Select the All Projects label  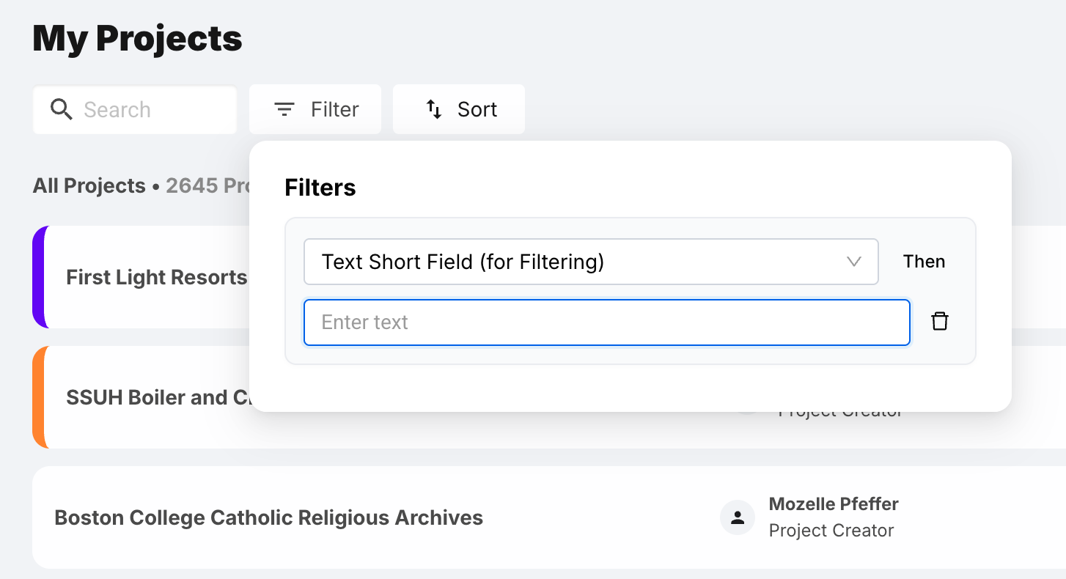click(89, 186)
